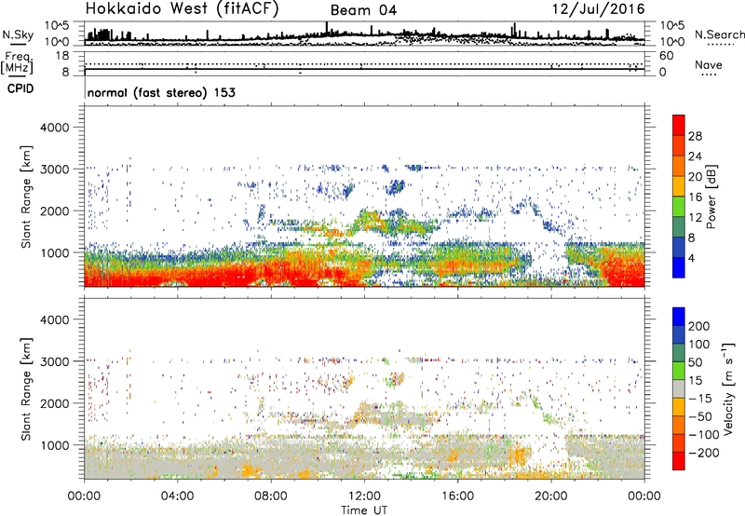
Task: Click the '2000' tick on power panel
Action: point(54,210)
